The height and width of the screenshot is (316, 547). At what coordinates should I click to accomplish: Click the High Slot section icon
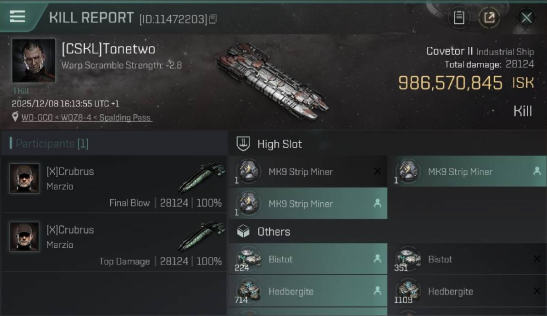(x=243, y=144)
